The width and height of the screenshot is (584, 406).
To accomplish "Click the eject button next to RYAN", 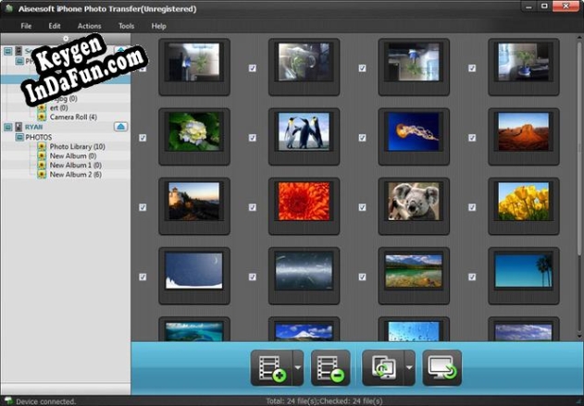I will click(x=120, y=127).
